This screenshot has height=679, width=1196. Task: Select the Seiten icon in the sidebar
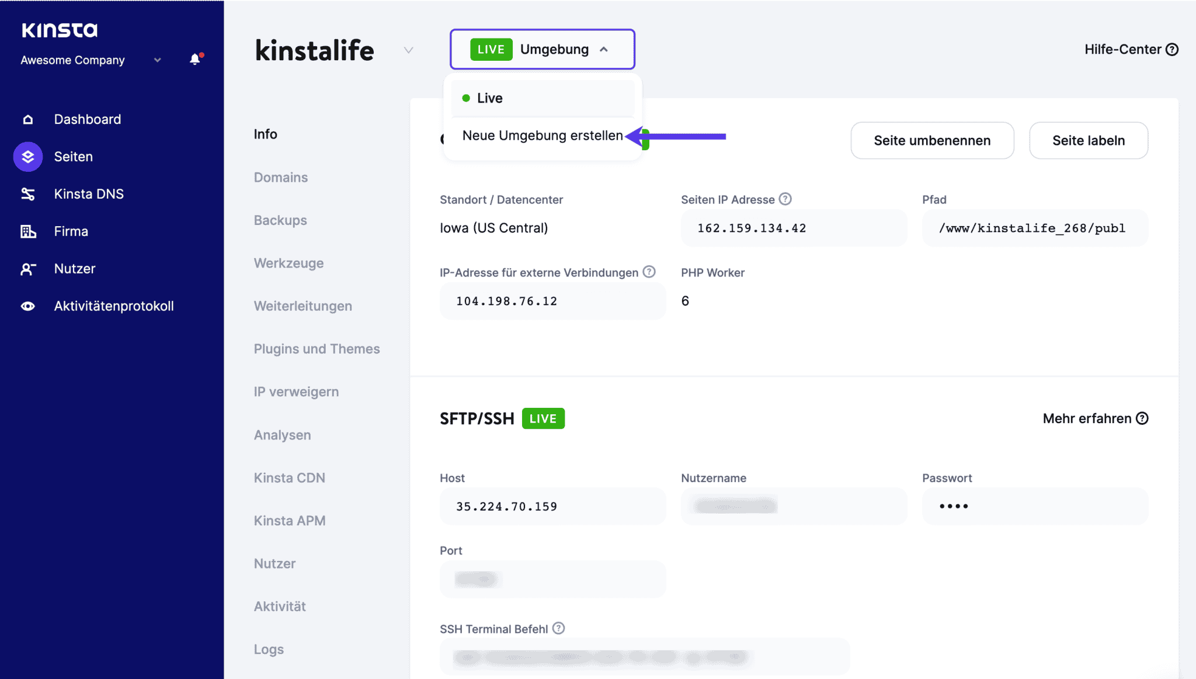point(27,157)
